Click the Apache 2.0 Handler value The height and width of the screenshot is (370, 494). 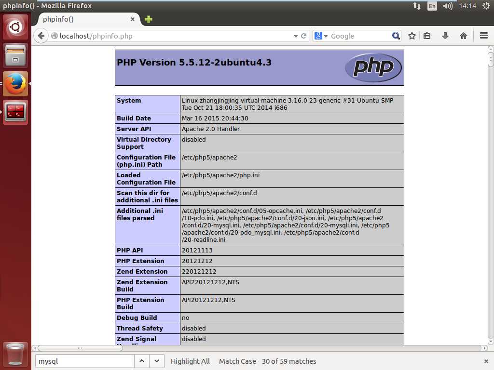(x=210, y=129)
